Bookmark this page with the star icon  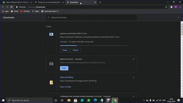[166, 7]
